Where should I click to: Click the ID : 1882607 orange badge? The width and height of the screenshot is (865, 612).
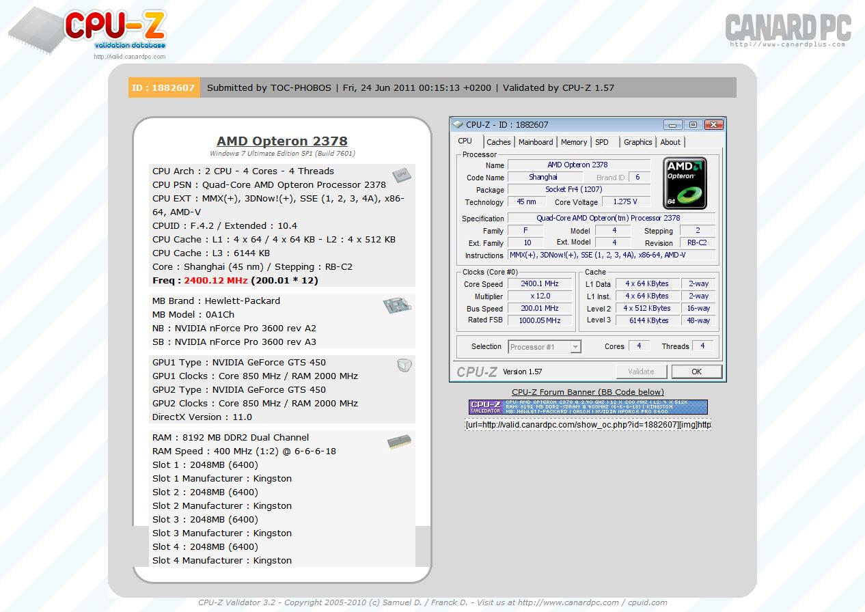coord(164,87)
